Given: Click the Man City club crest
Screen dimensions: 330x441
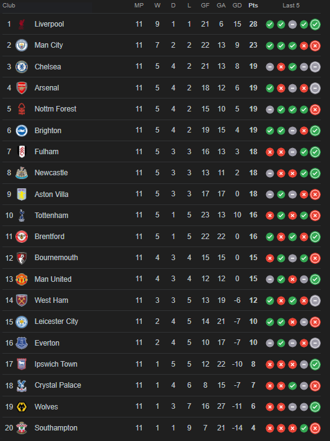Looking at the screenshot, I should (x=22, y=45).
